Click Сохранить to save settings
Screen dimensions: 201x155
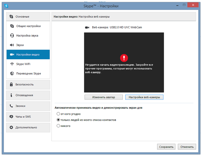[166, 147]
